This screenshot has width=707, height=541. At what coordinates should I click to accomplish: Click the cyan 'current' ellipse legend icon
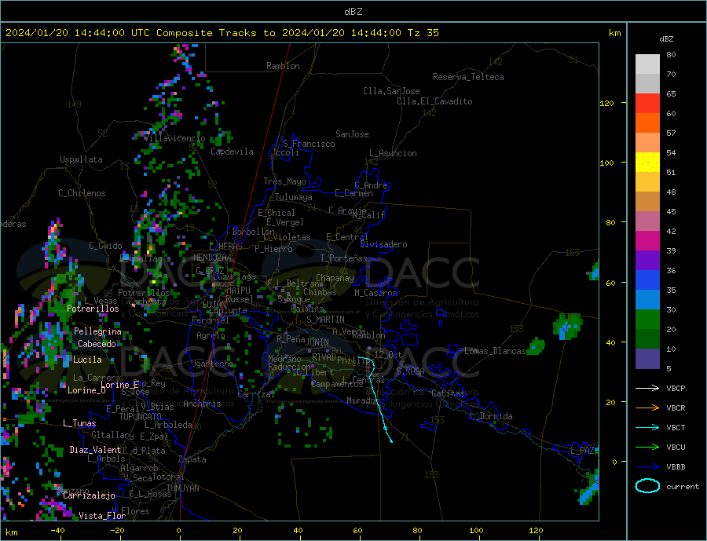[647, 486]
